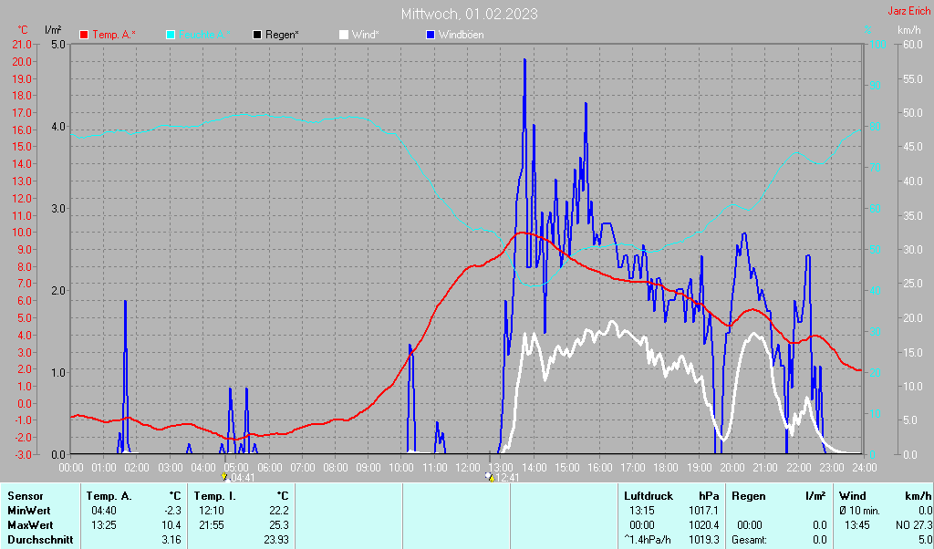This screenshot has width=934, height=549.
Task: Click the 18:00 time axis label
Action: 665,468
